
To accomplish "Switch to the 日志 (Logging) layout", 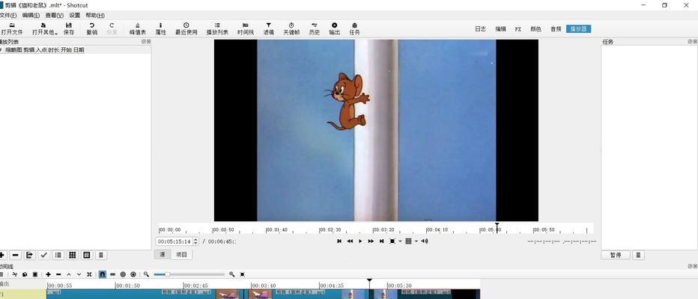I will tap(480, 29).
